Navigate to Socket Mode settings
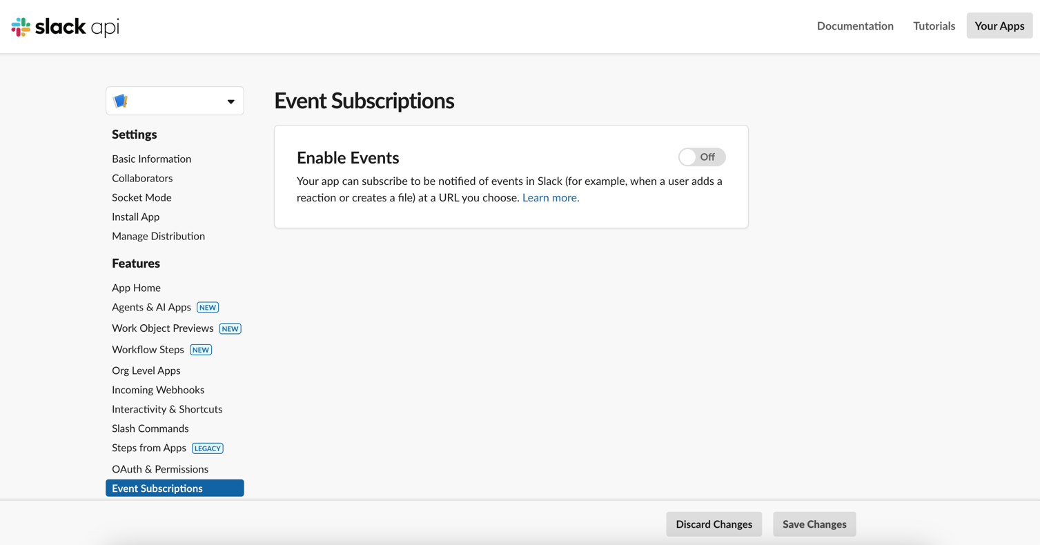Screen dimensions: 1040x545 141,197
